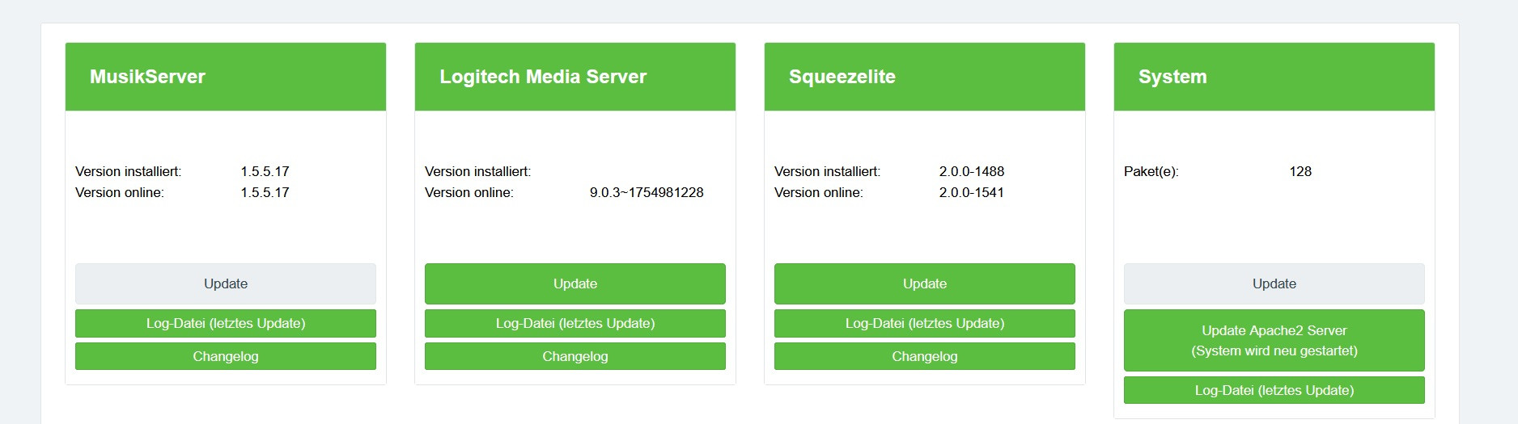
Task: Click Squeezelite installed version 2.0.0-1488
Action: click(x=971, y=171)
